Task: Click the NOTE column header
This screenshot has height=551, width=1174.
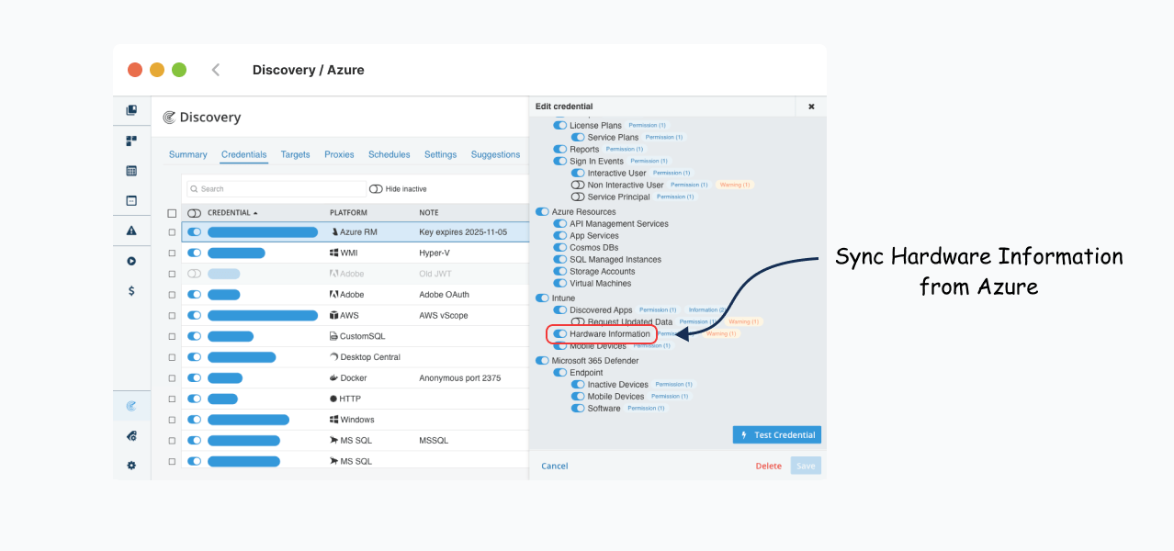Action: (x=429, y=213)
